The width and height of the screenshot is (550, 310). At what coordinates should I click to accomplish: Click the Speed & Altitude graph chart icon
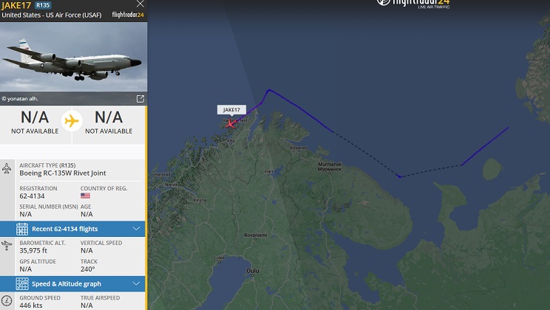pos(22,283)
